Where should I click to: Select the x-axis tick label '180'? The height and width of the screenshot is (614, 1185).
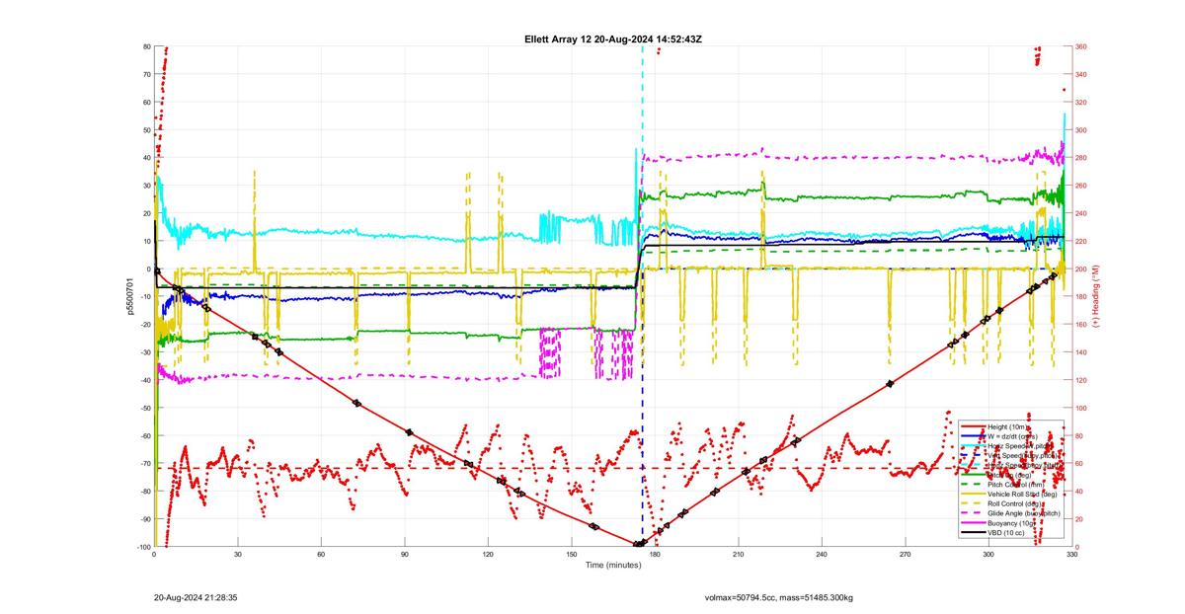click(655, 555)
